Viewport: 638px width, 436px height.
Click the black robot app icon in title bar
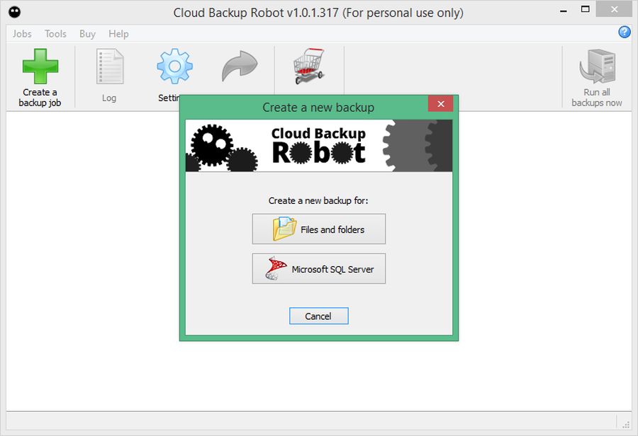[x=13, y=12]
